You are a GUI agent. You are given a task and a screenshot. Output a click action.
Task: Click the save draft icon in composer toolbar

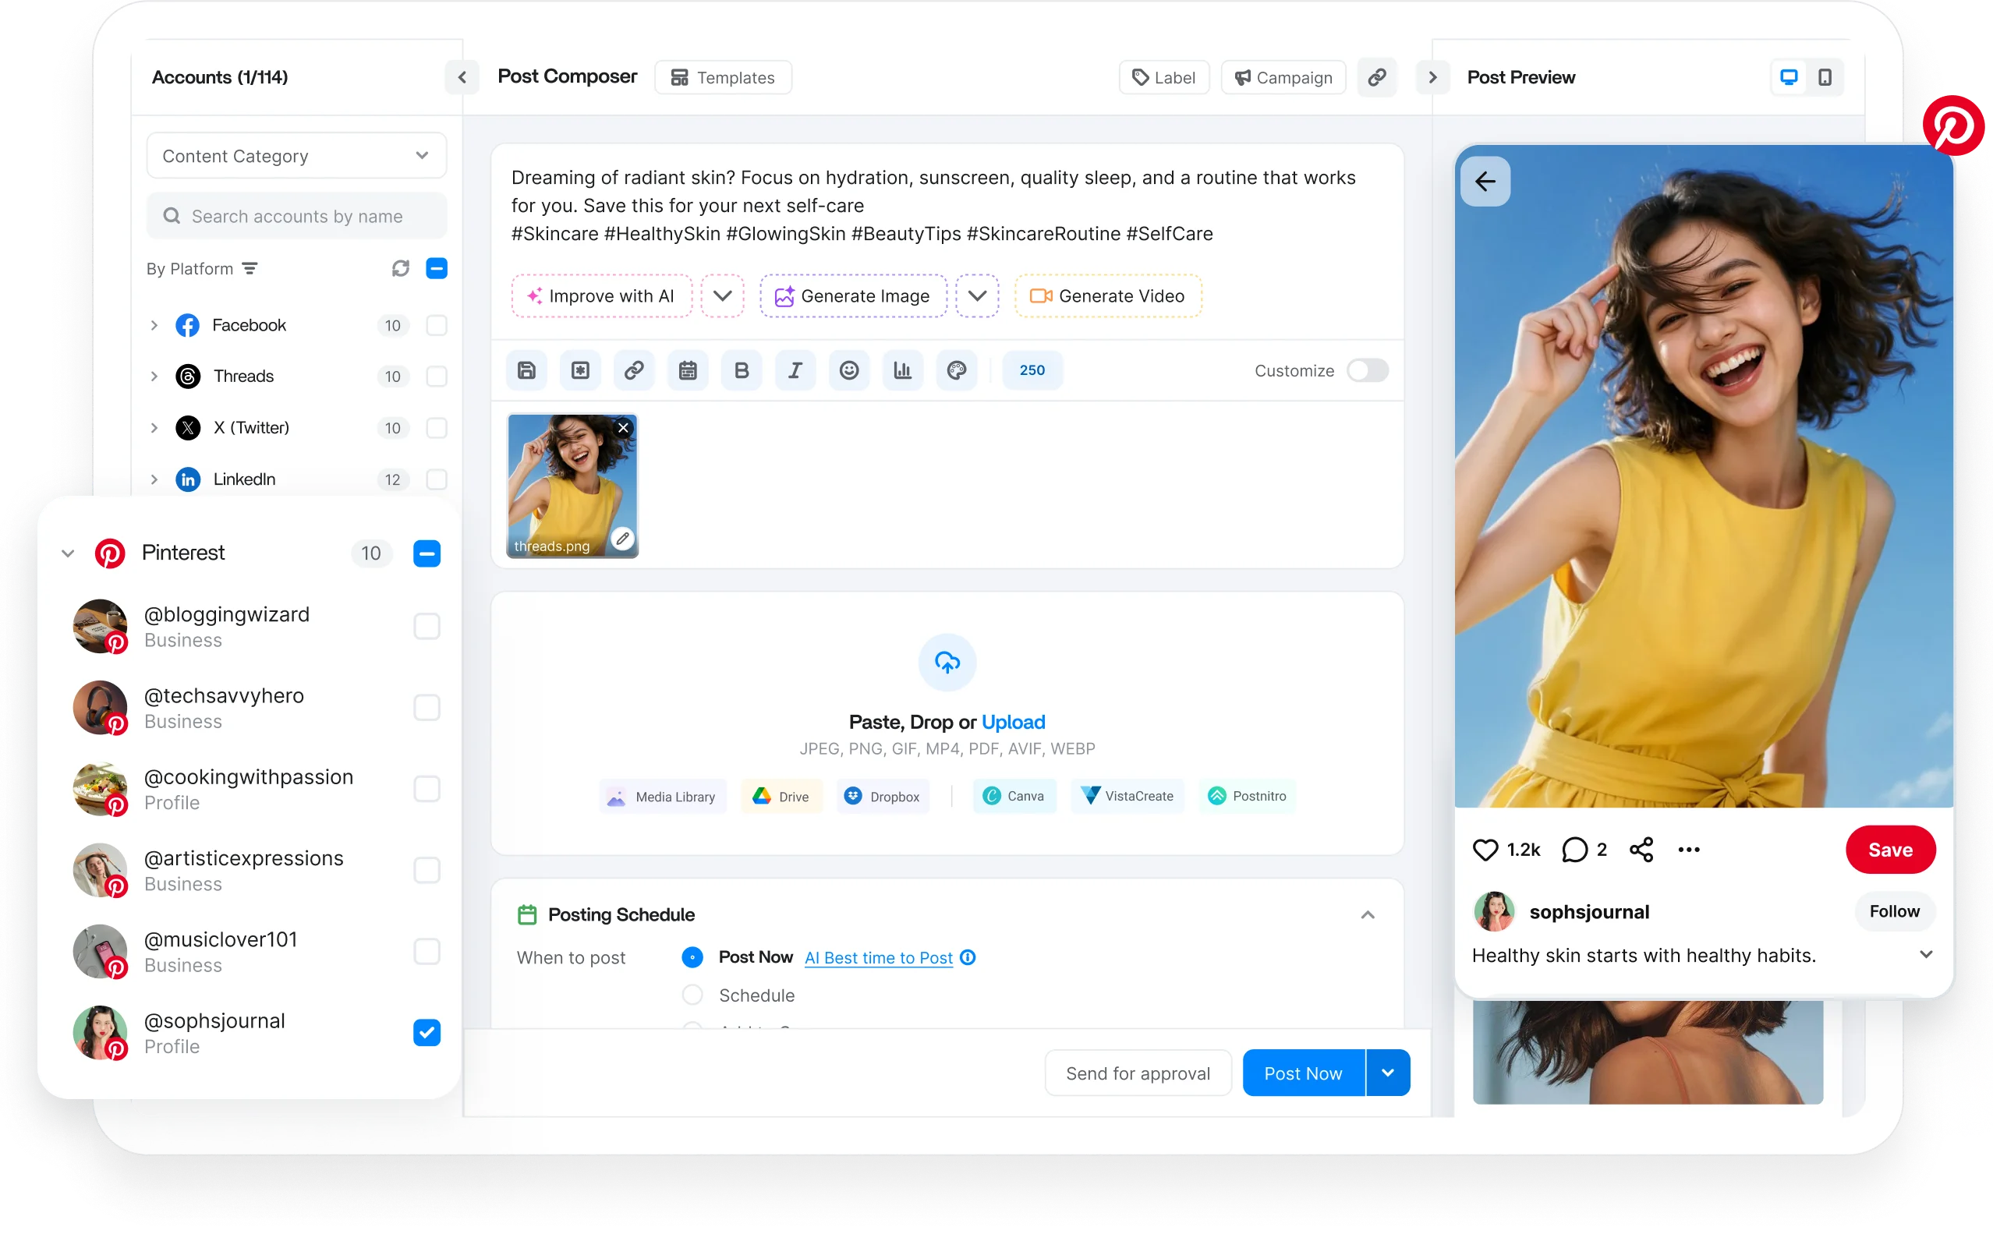pyautogui.click(x=526, y=370)
